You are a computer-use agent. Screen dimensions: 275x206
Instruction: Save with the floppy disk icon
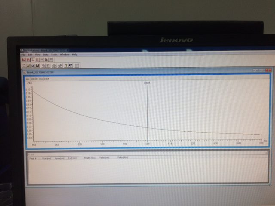tap(37, 66)
